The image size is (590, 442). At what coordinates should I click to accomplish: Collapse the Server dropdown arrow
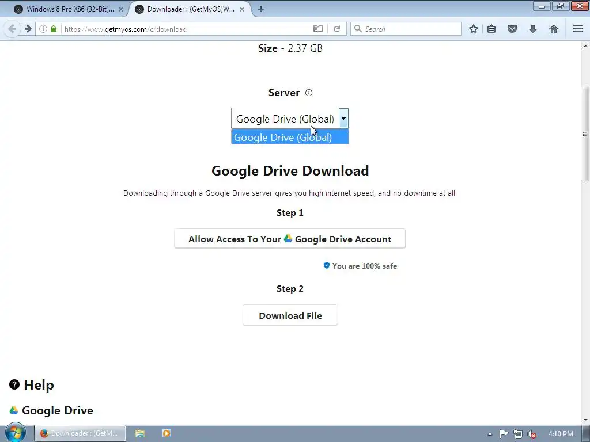343,119
